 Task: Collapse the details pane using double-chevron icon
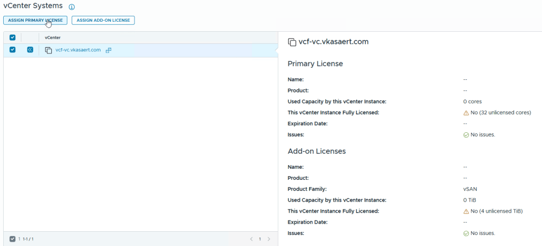point(30,50)
